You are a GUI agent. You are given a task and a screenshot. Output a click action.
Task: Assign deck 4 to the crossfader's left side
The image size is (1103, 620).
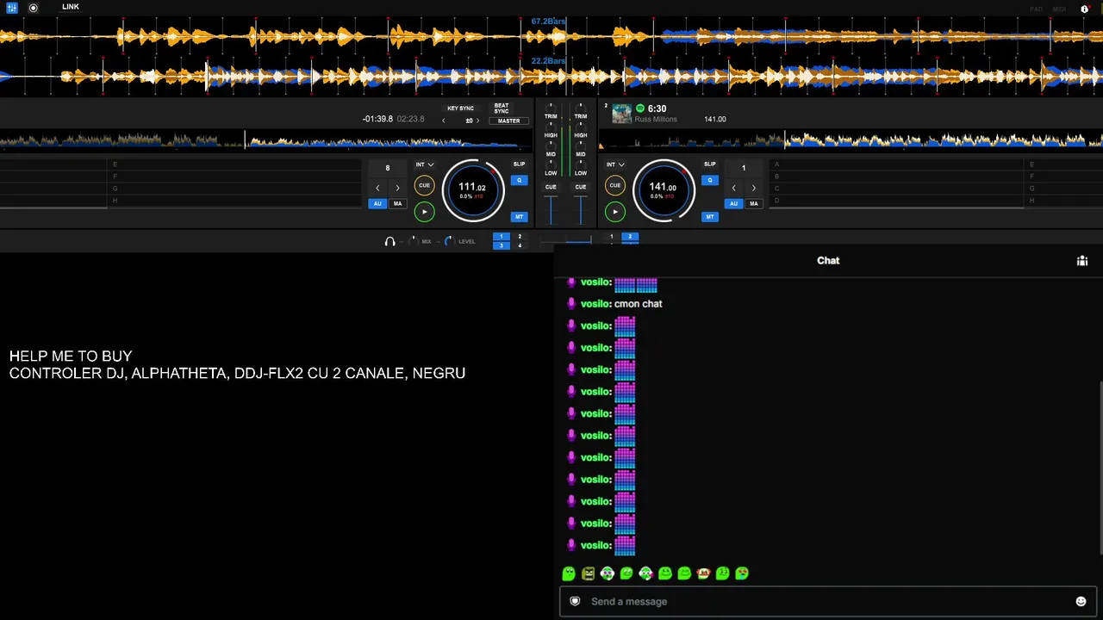click(520, 245)
